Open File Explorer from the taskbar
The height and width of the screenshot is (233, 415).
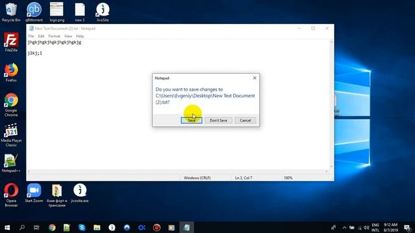tap(97, 227)
